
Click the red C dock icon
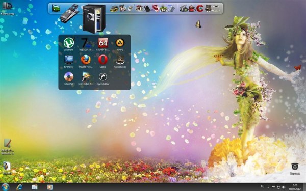tap(200, 8)
